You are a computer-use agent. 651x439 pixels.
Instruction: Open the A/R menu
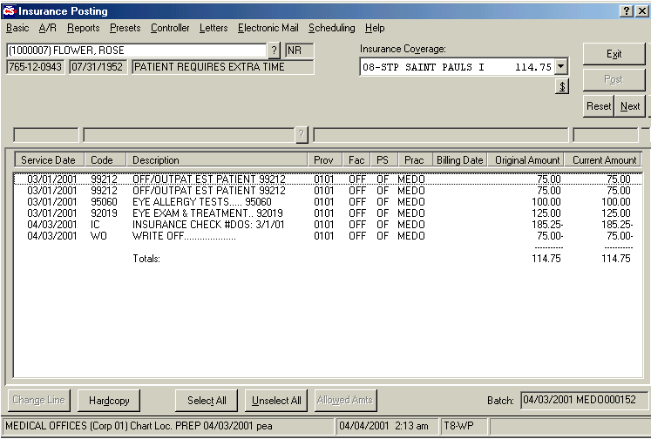[x=47, y=28]
